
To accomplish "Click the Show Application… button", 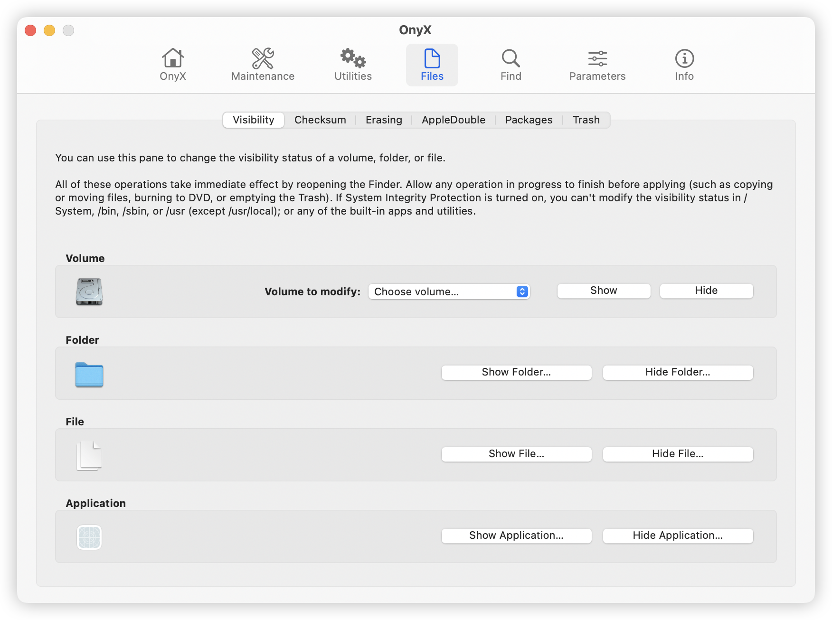I will coord(516,535).
